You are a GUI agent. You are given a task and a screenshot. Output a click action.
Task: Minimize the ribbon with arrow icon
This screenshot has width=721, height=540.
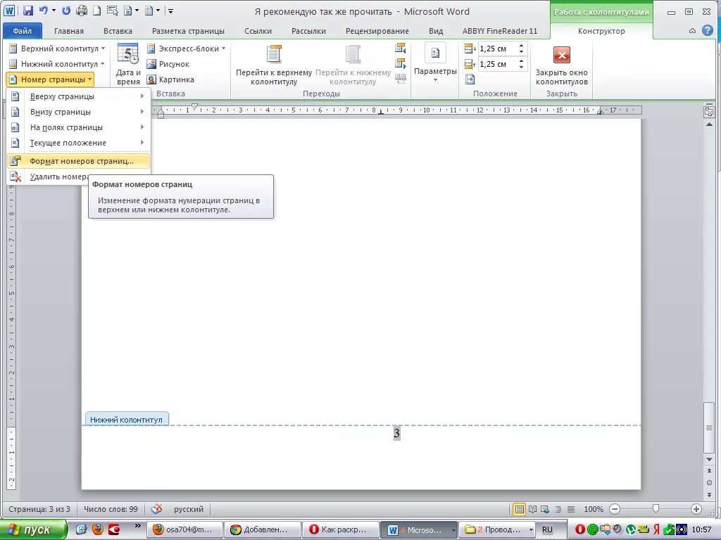[693, 31]
